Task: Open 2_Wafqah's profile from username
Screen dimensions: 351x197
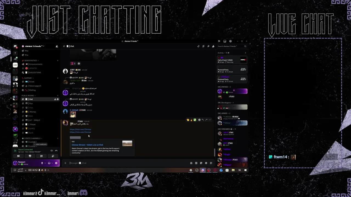Action: tap(74, 110)
